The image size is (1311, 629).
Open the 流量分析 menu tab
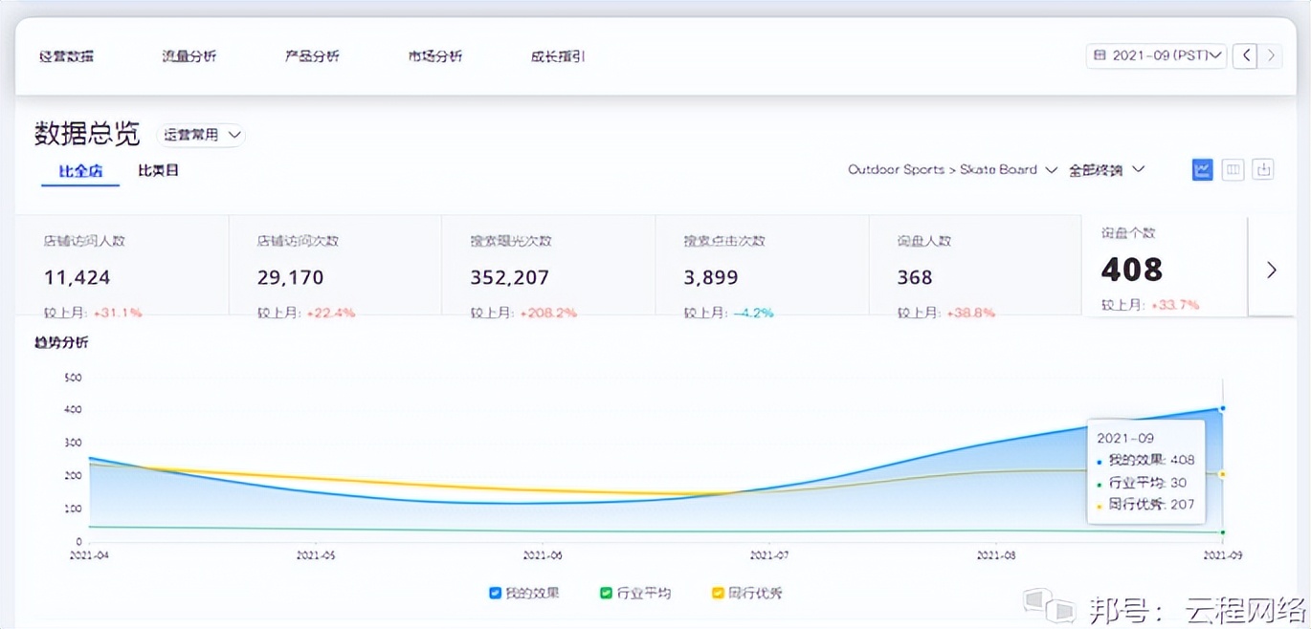coord(189,56)
